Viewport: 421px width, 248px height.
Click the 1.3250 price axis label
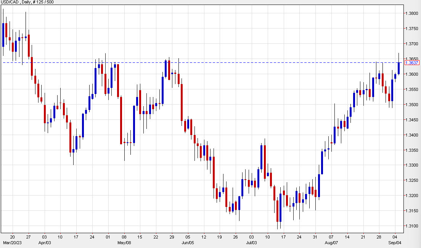tap(411, 181)
